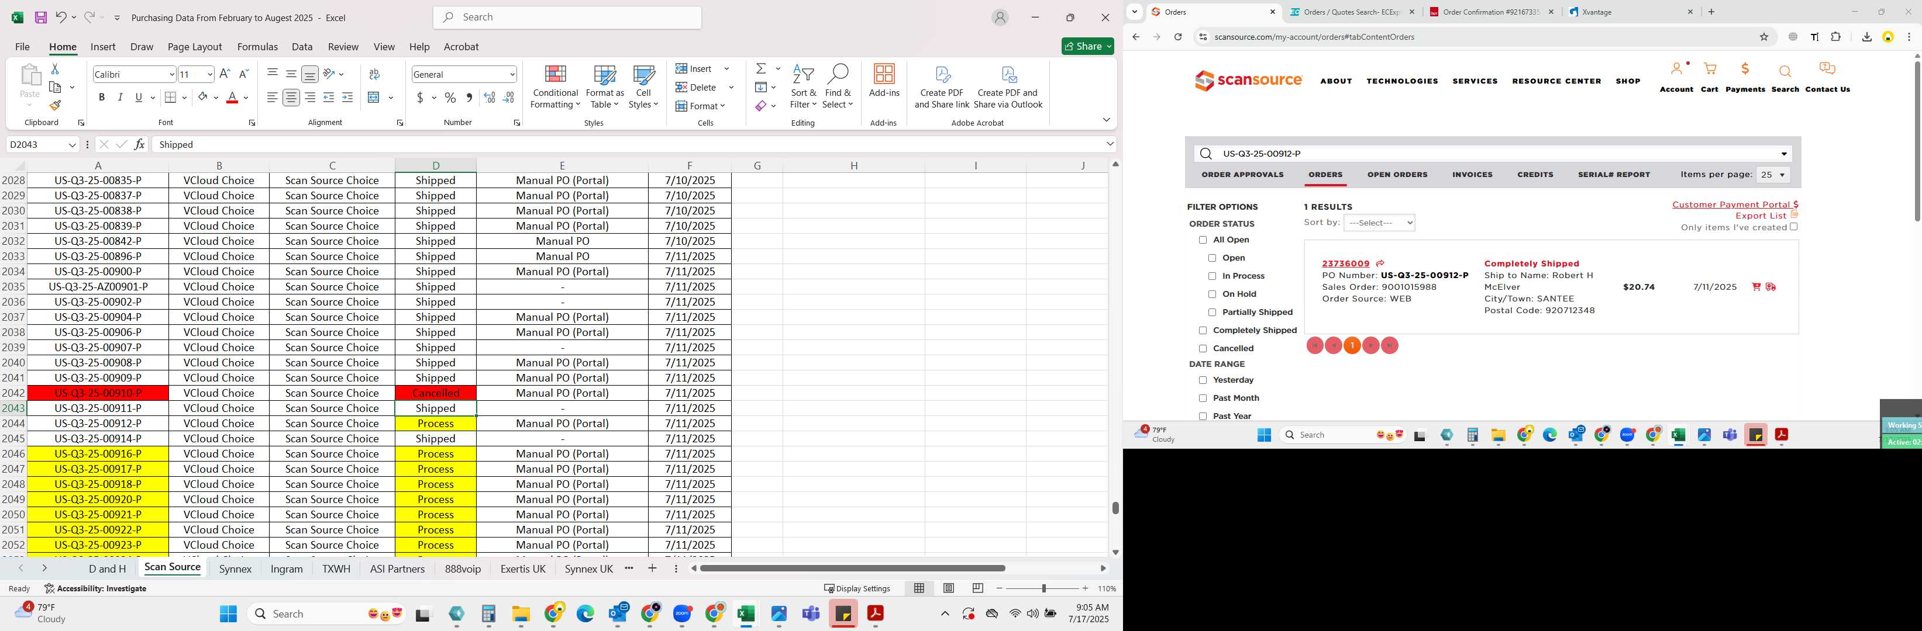Check the Yesterday date range box
1922x631 pixels.
1203,380
